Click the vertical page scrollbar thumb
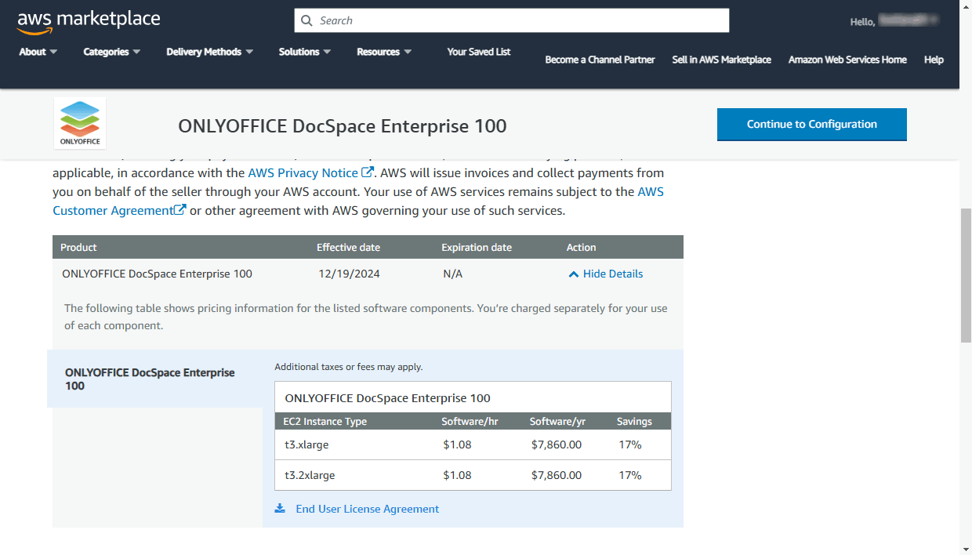 tap(966, 274)
